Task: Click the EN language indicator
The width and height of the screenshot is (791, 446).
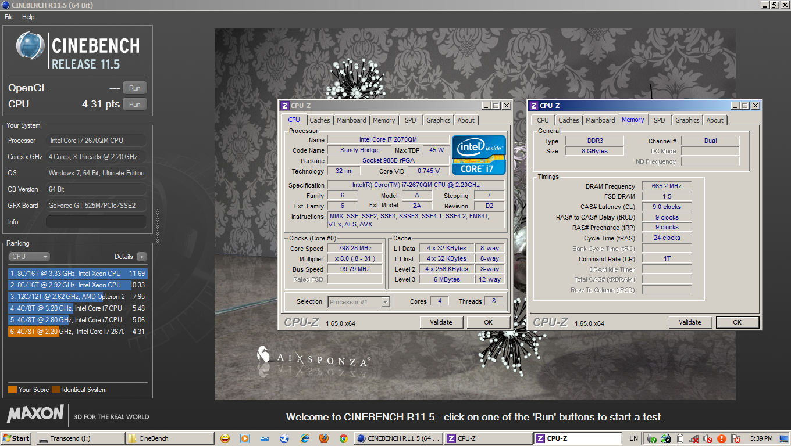Action: click(x=633, y=438)
